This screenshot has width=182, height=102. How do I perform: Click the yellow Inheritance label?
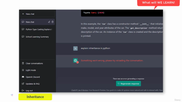coord(35,97)
